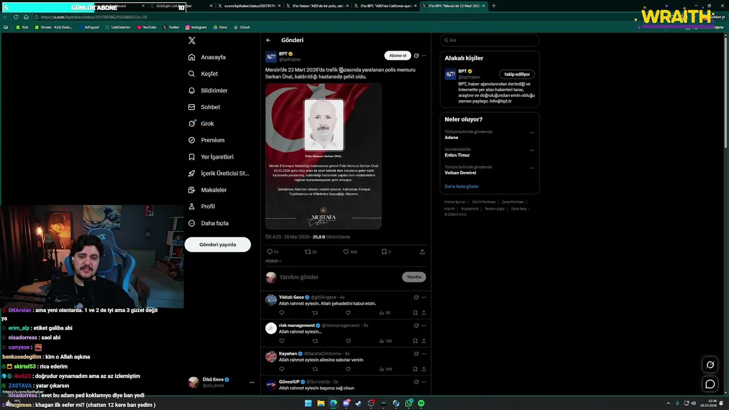The image size is (729, 410).
Task: Click Abone ol button on BPT post
Action: click(398, 55)
